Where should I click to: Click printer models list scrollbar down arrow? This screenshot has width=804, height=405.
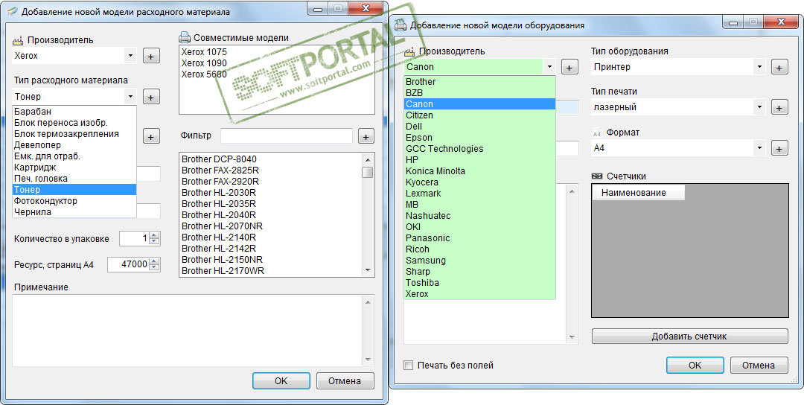tap(368, 270)
